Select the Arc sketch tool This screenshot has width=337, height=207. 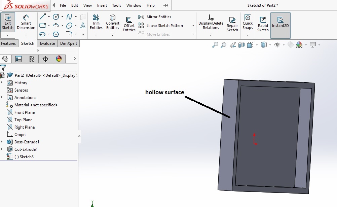click(56, 26)
